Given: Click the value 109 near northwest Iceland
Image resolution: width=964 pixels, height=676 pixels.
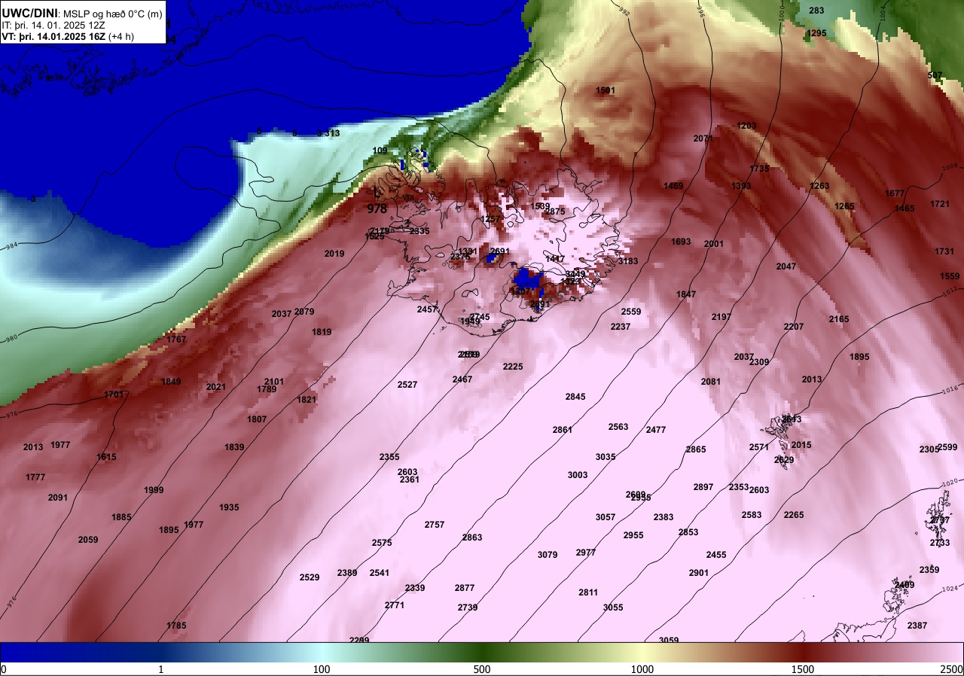Looking at the screenshot, I should (380, 151).
